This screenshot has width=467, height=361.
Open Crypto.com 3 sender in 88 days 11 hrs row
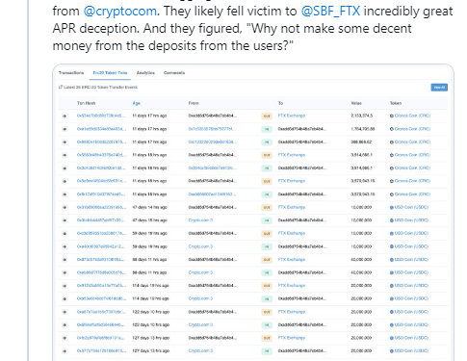tap(200, 272)
